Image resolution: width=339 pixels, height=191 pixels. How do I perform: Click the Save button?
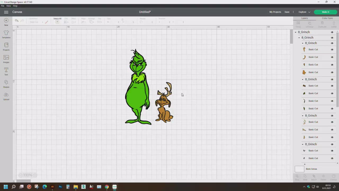[x=287, y=12]
